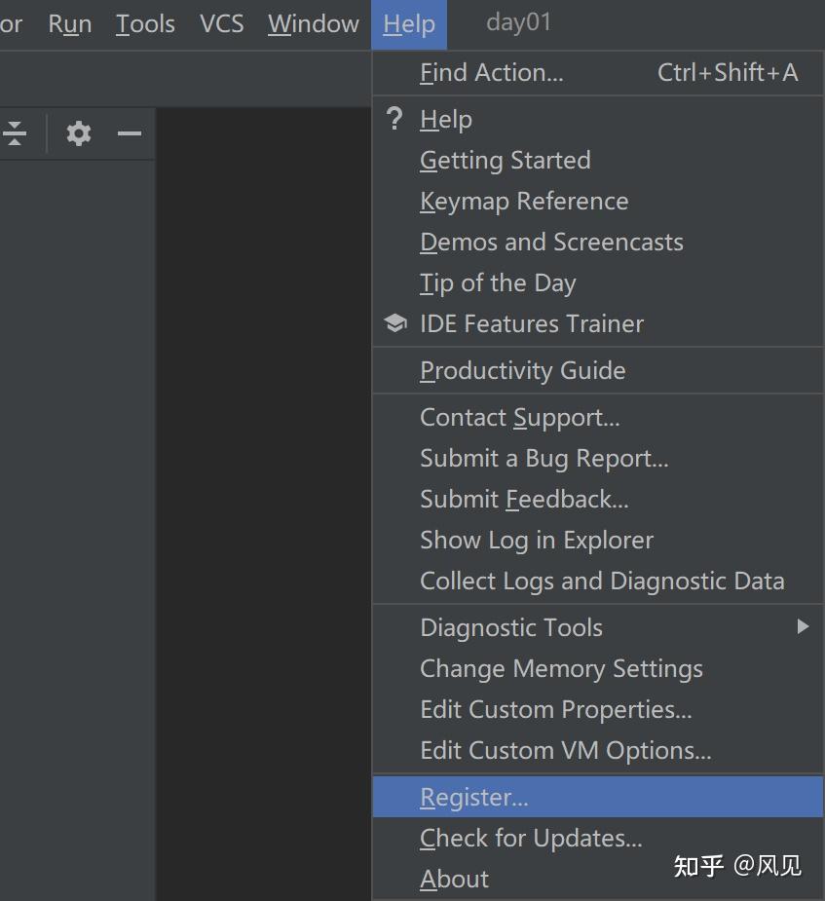This screenshot has height=901, width=825.
Task: Click the question mark Help icon
Action: click(x=394, y=119)
